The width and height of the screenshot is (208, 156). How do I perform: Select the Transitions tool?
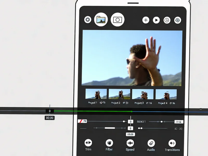click(172, 143)
